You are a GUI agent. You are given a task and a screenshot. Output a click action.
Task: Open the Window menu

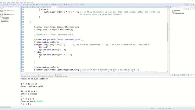point(28,2)
